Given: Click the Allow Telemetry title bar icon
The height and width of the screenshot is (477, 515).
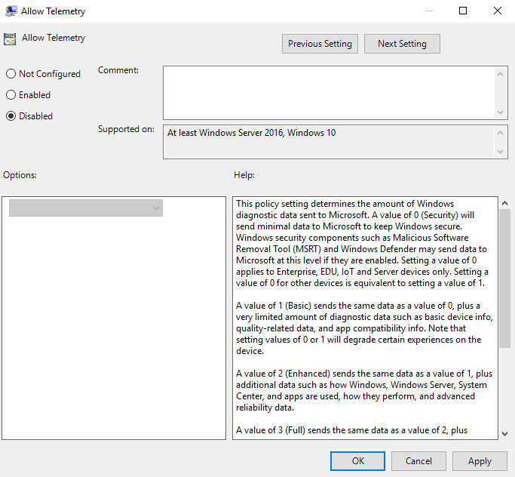Looking at the screenshot, I should tap(11, 11).
